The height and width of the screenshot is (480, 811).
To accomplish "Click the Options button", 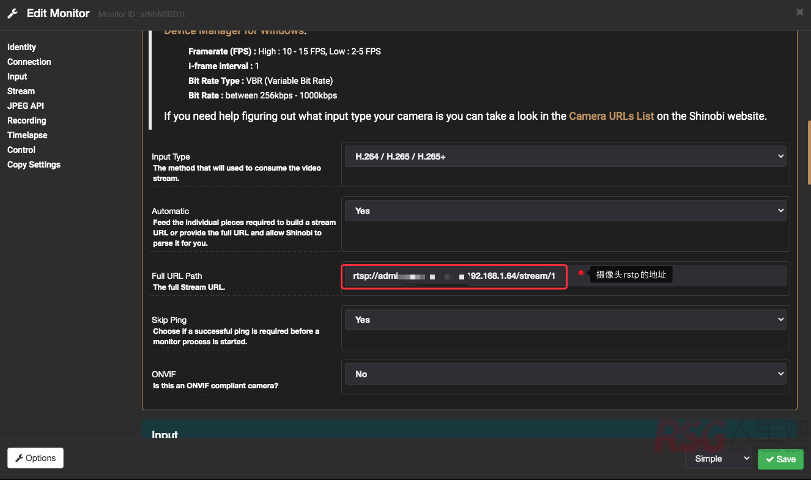I will [x=35, y=458].
